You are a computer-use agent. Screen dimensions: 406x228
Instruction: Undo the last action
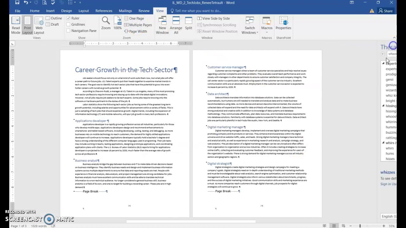pos(26,3)
